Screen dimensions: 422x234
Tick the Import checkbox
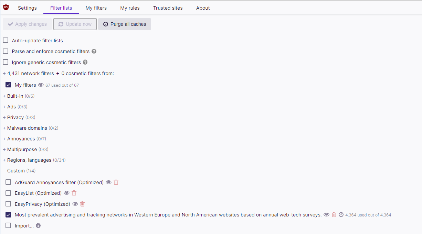8,226
